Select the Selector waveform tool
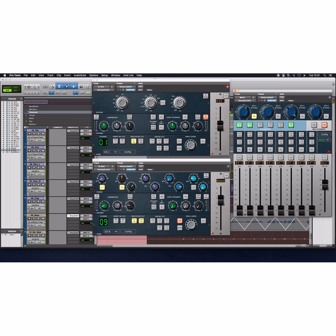The height and width of the screenshot is (336, 336). (x=67, y=87)
